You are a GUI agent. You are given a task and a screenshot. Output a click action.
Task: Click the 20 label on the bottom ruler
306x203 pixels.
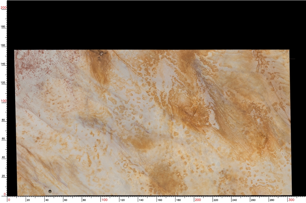tap(28, 200)
